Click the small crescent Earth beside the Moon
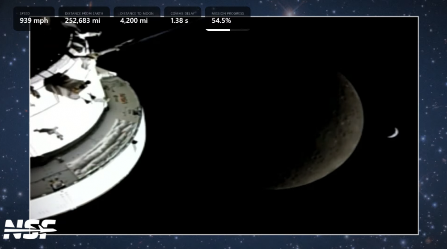Viewport: 447px width, 249px height. point(393,133)
